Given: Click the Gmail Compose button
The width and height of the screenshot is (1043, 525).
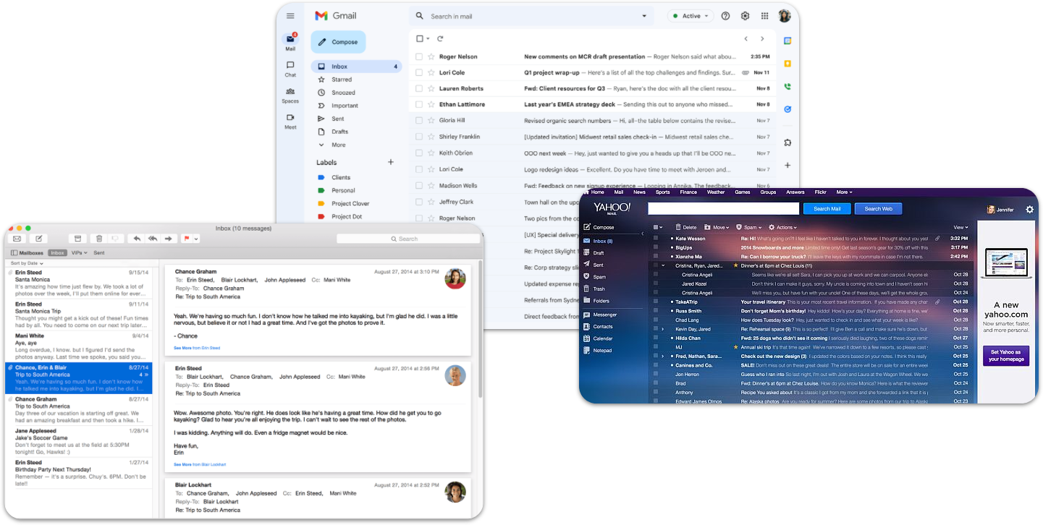Looking at the screenshot, I should click(338, 42).
